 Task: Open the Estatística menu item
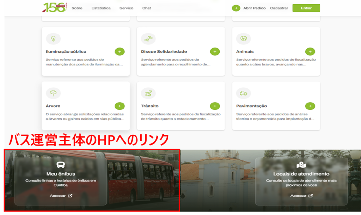(101, 8)
